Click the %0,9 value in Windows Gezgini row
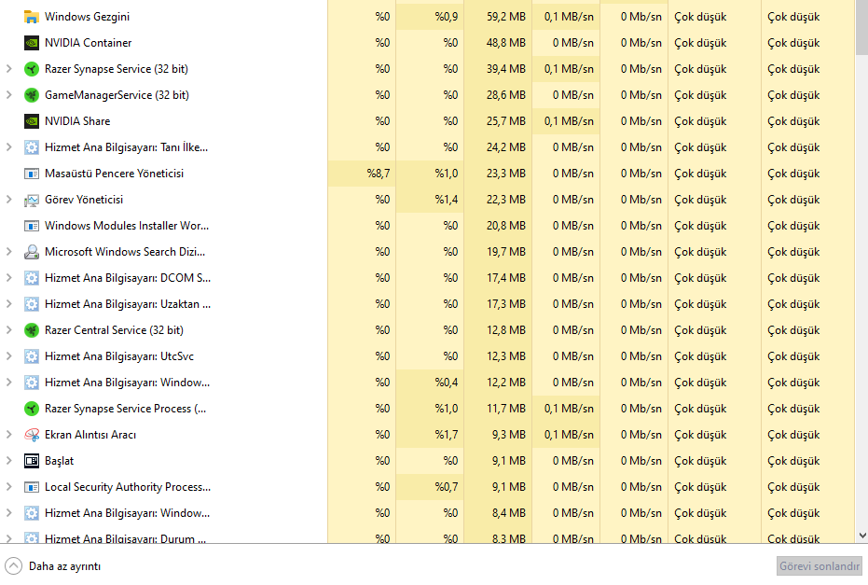Screen dimensions: 868x585 pos(447,17)
